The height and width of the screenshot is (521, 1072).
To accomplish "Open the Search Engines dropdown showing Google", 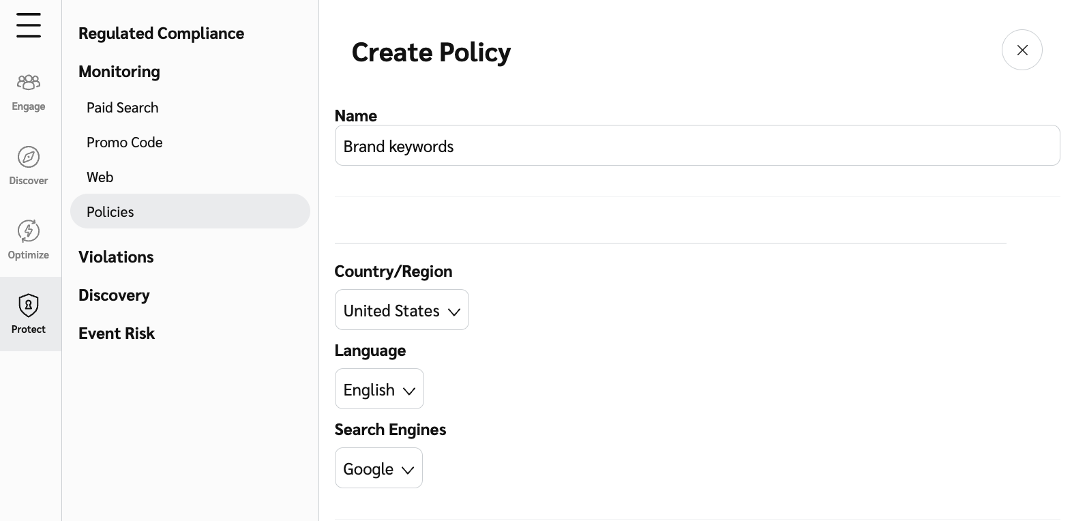I will 378,468.
